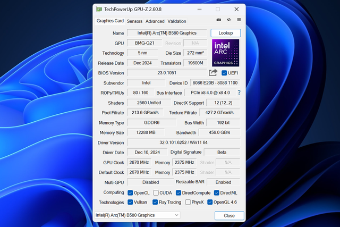
Task: Switch to the Sensors tab
Action: pyautogui.click(x=134, y=21)
